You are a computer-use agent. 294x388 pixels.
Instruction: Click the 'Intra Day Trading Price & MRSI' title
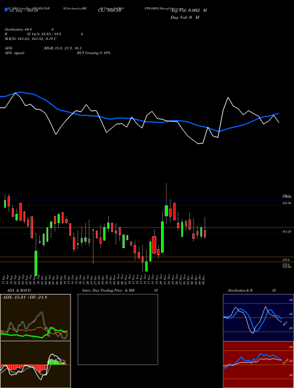pyautogui.click(x=120, y=290)
